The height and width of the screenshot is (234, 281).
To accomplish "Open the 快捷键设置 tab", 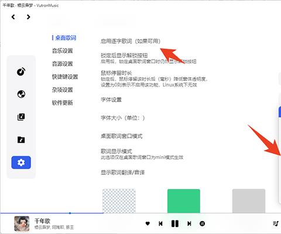I will [65, 77].
